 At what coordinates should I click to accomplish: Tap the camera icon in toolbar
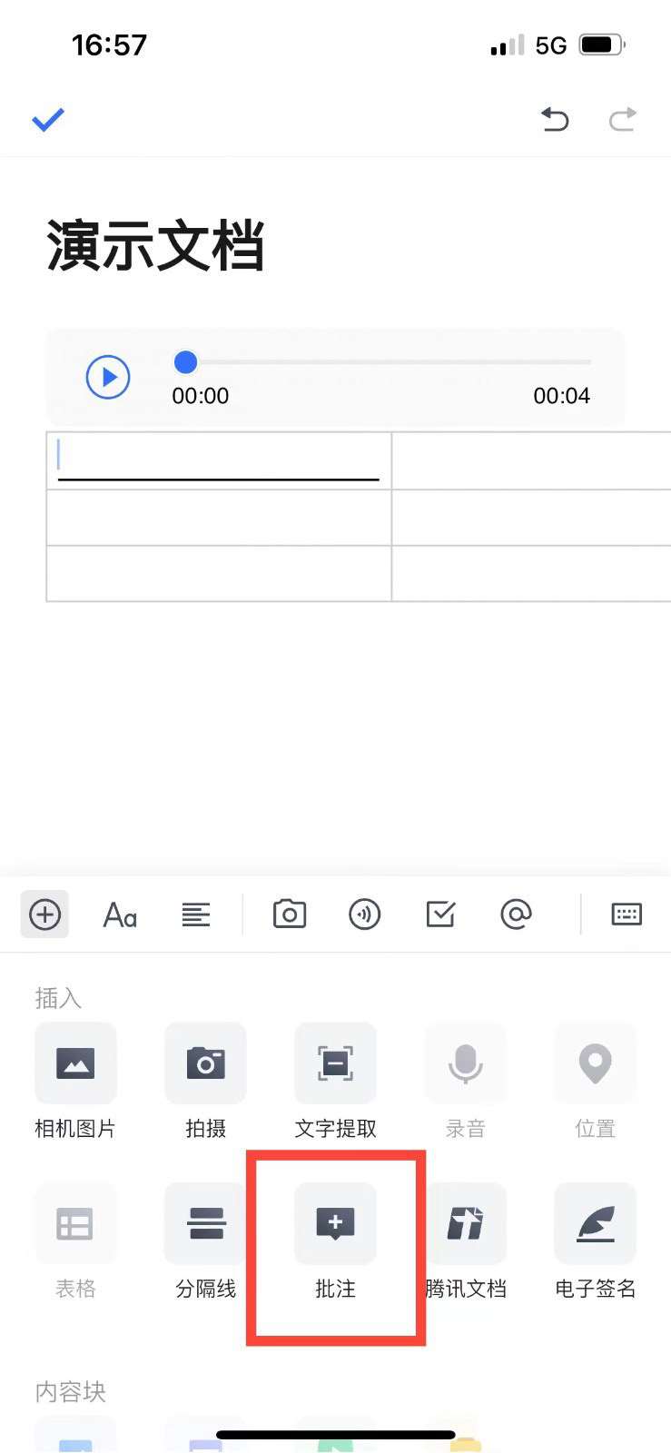click(x=290, y=914)
